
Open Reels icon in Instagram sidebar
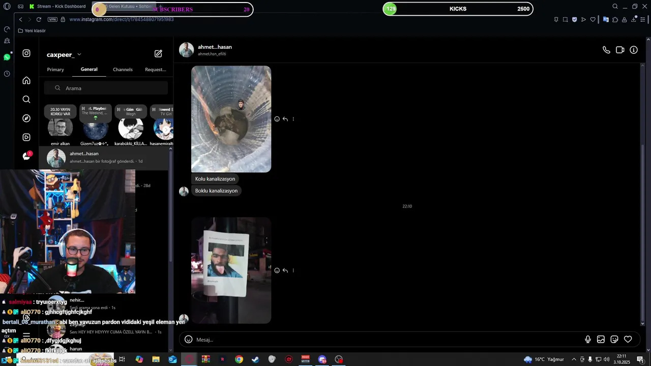(x=26, y=137)
